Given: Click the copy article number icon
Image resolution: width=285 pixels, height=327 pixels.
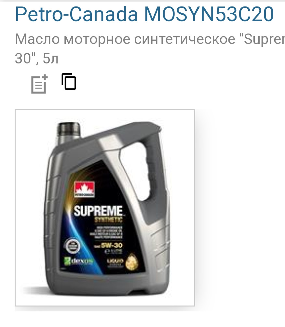Looking at the screenshot, I should click(69, 82).
